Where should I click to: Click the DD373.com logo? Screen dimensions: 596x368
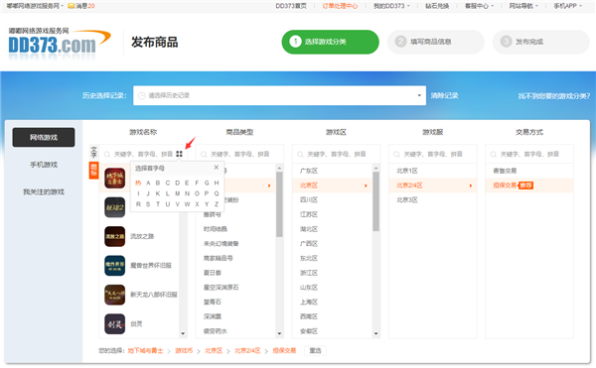coord(60,43)
